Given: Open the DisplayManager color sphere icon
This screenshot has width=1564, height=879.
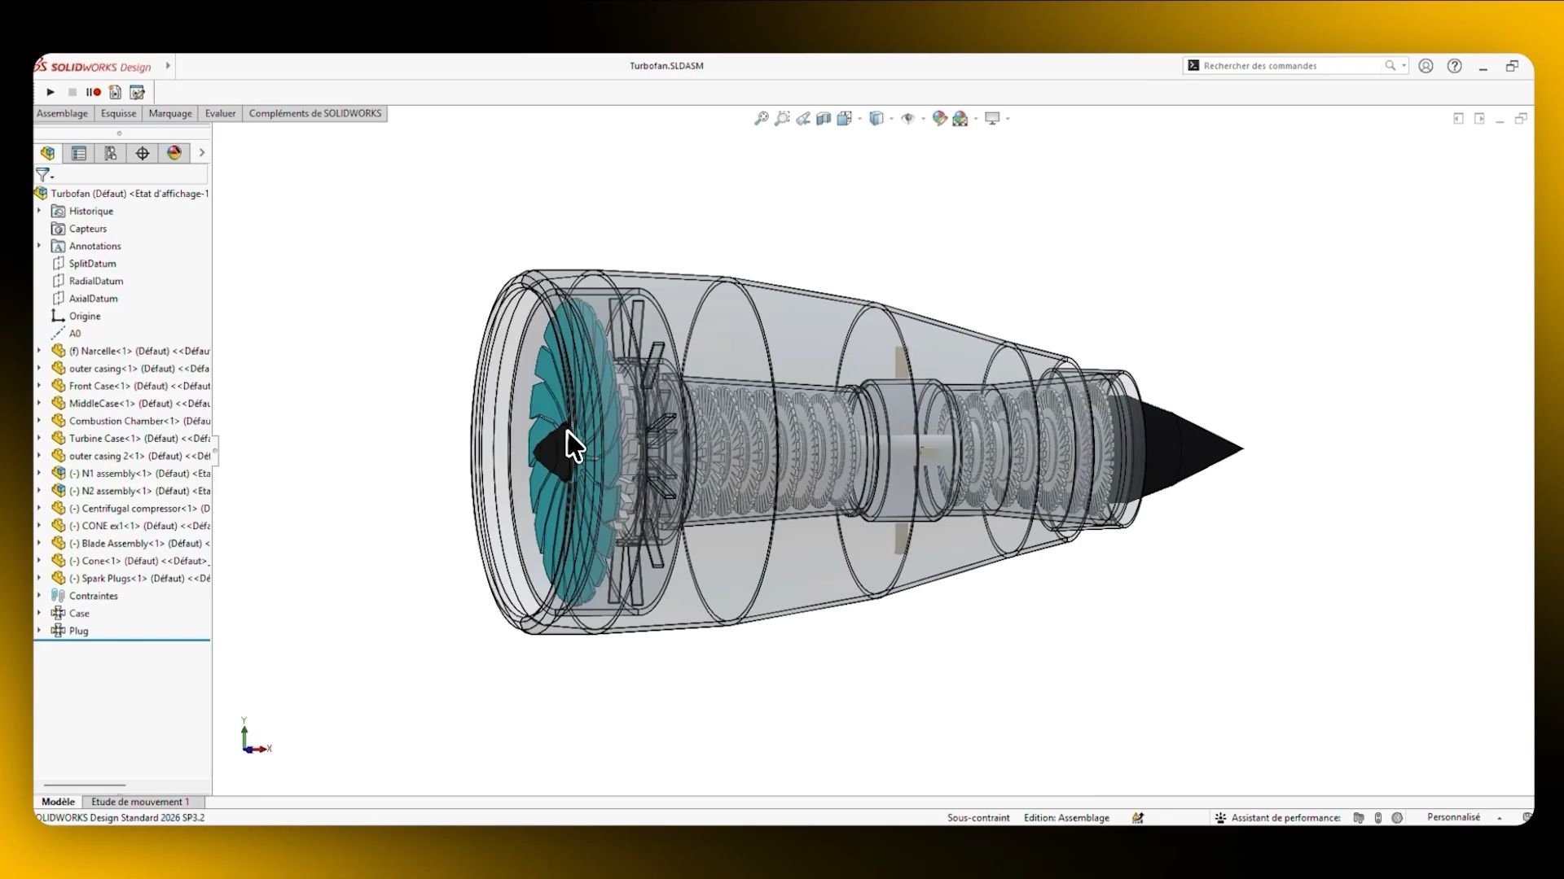Looking at the screenshot, I should [174, 153].
